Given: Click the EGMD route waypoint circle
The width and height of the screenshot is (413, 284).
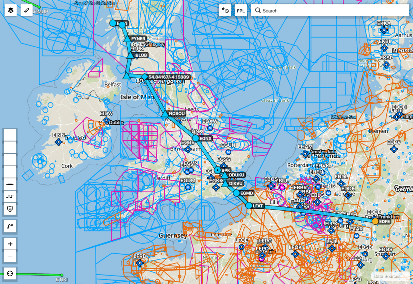Looking at the screenshot, I should click(x=236, y=193).
